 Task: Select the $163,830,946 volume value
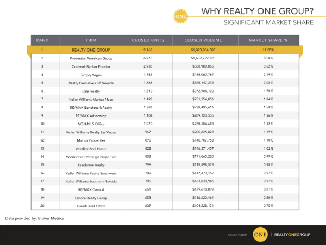coord(203,181)
